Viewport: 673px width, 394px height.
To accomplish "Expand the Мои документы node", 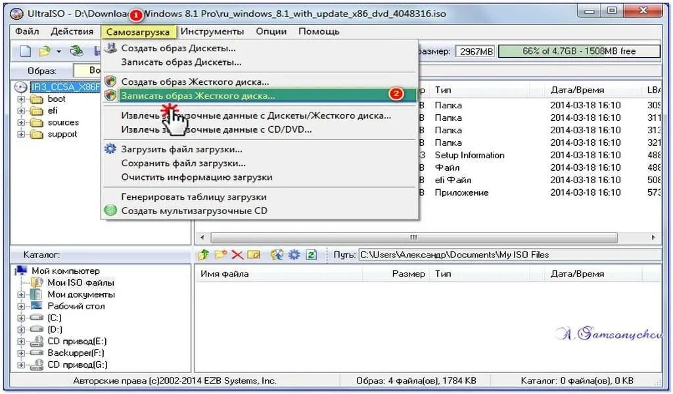I will point(20,295).
